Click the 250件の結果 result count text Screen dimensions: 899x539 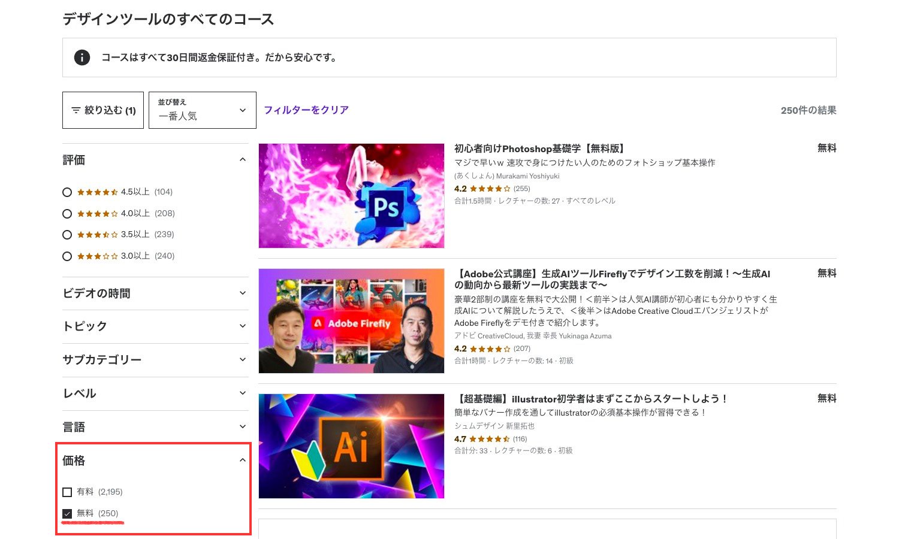click(x=809, y=110)
